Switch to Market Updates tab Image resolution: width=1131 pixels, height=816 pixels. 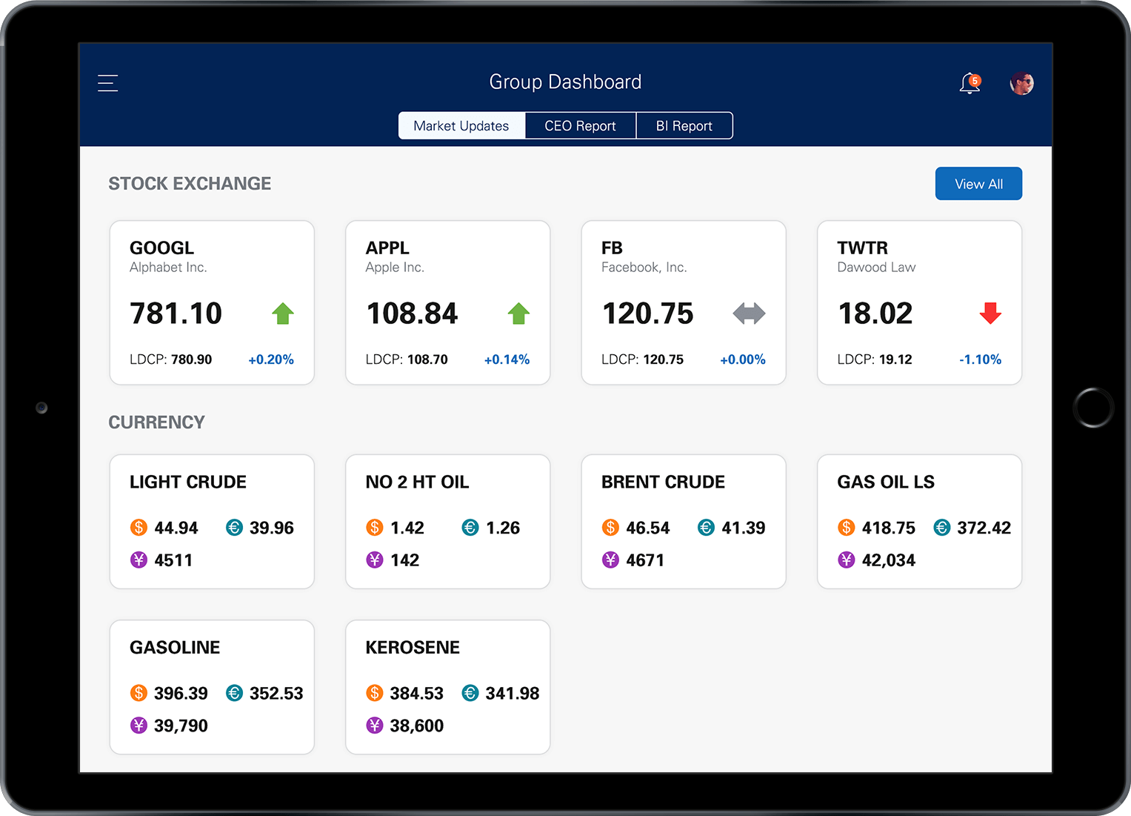pos(461,126)
